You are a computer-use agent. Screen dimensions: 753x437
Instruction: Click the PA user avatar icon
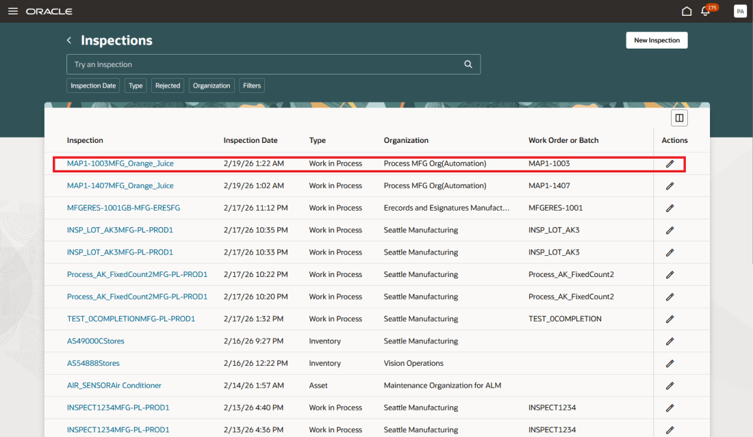tap(740, 11)
